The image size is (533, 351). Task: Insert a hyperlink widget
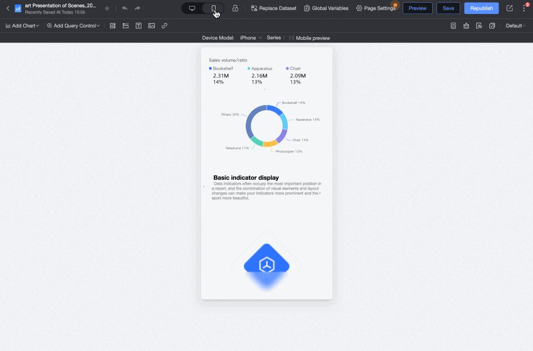pos(164,26)
